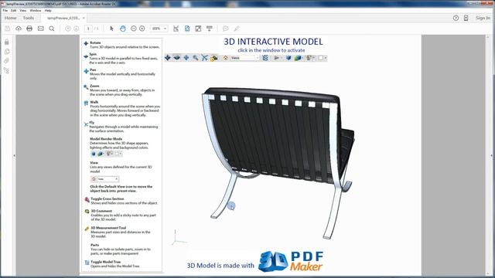Click the 'click in the window to activate' text

271,50
